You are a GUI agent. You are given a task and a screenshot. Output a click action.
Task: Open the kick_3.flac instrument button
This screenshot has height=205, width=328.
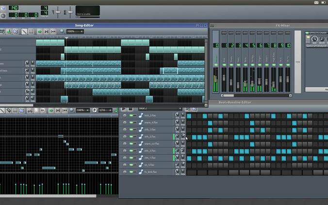(x=156, y=116)
